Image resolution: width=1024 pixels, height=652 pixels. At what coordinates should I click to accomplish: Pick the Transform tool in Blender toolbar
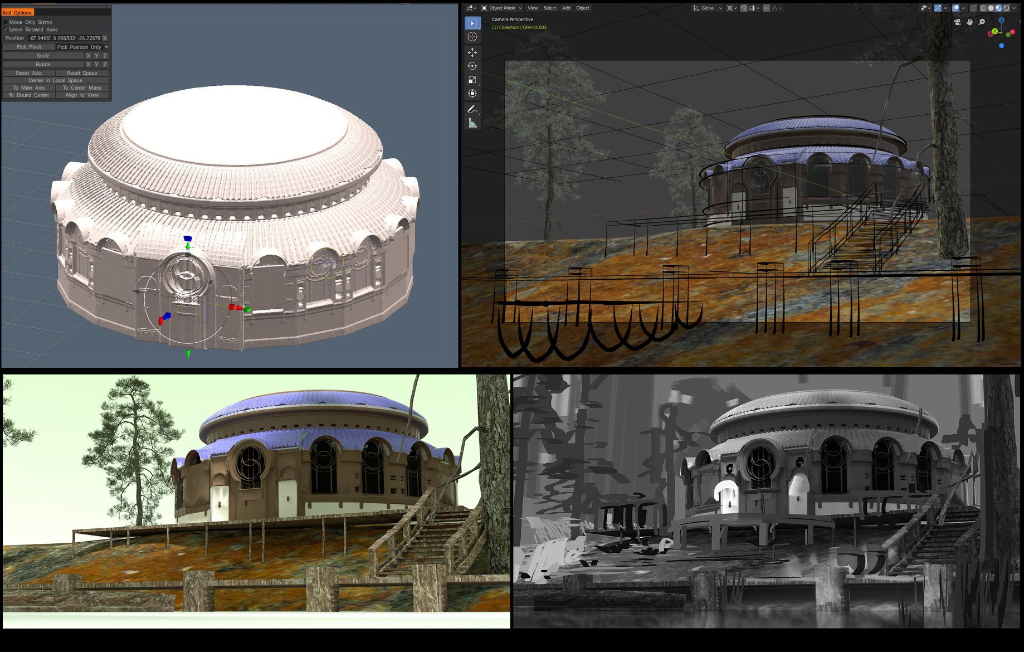pyautogui.click(x=472, y=93)
